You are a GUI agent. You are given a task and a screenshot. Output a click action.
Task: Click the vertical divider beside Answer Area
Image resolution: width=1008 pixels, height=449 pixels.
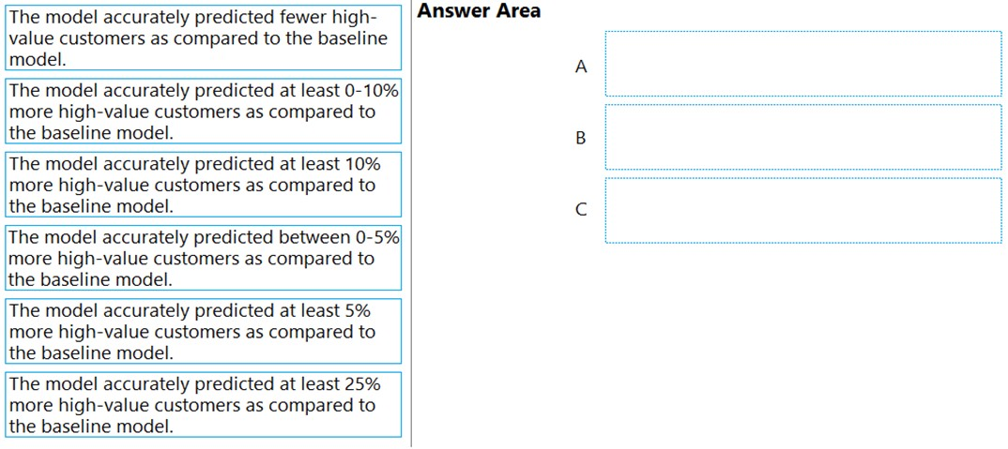click(x=411, y=224)
